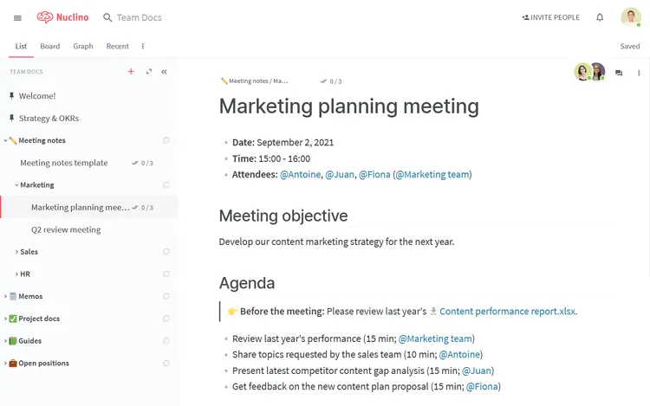650x406 pixels.
Task: Switch to the List tab
Action: (x=21, y=47)
